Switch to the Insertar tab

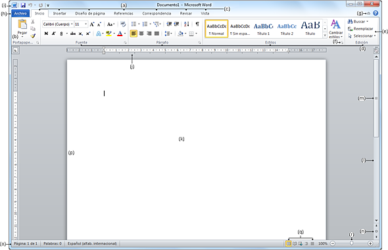59,13
